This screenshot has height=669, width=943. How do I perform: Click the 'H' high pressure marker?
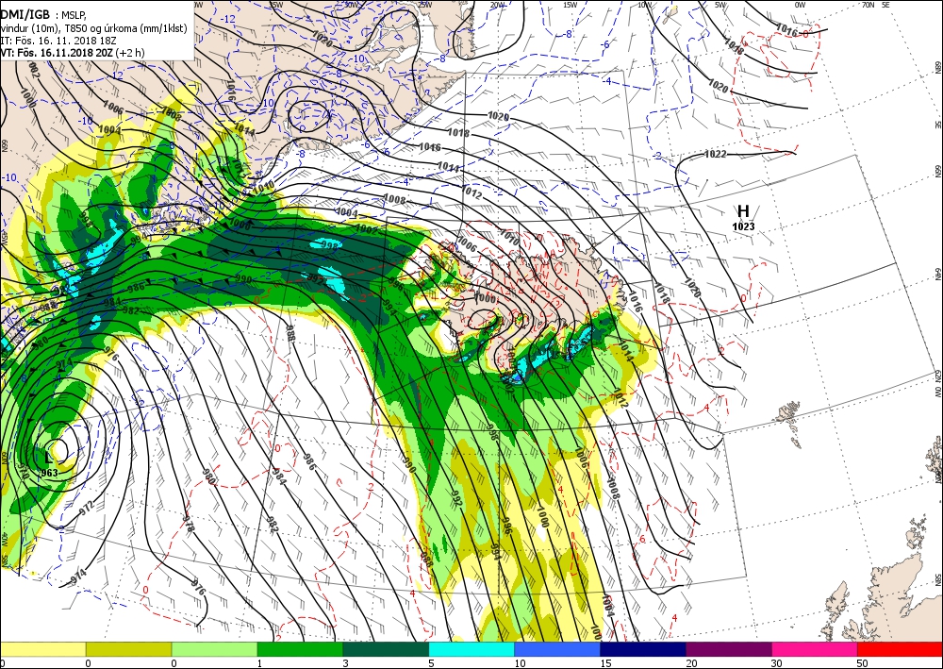(743, 211)
